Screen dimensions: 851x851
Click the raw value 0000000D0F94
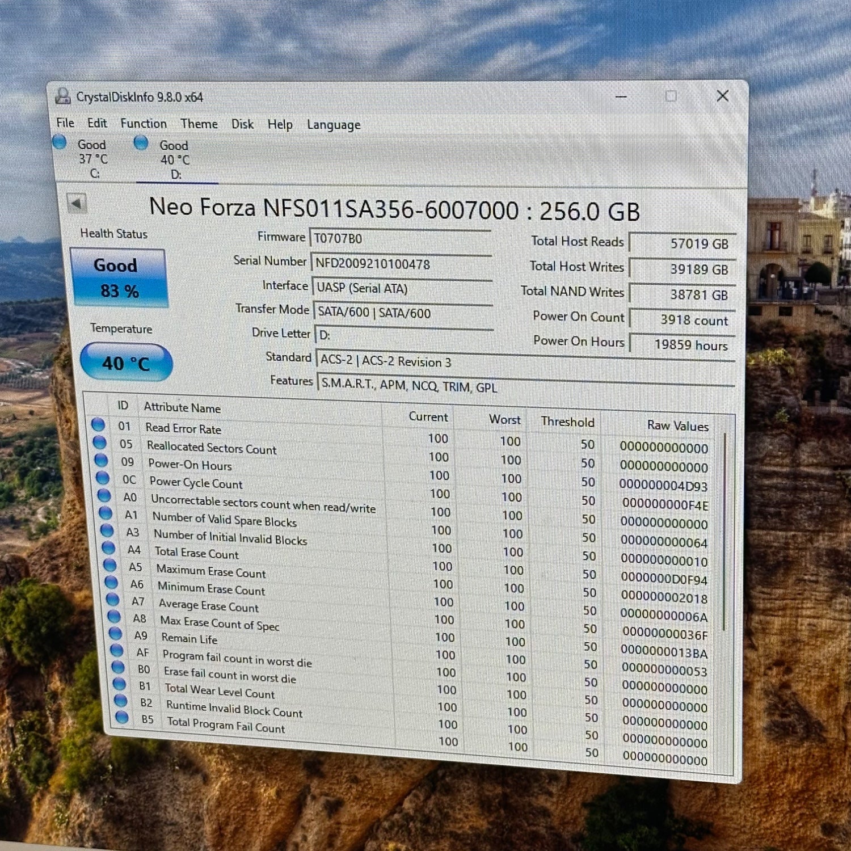click(664, 580)
